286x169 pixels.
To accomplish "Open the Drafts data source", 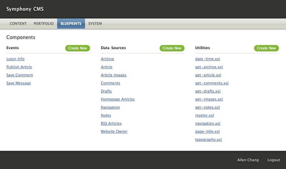I will click(106, 91).
